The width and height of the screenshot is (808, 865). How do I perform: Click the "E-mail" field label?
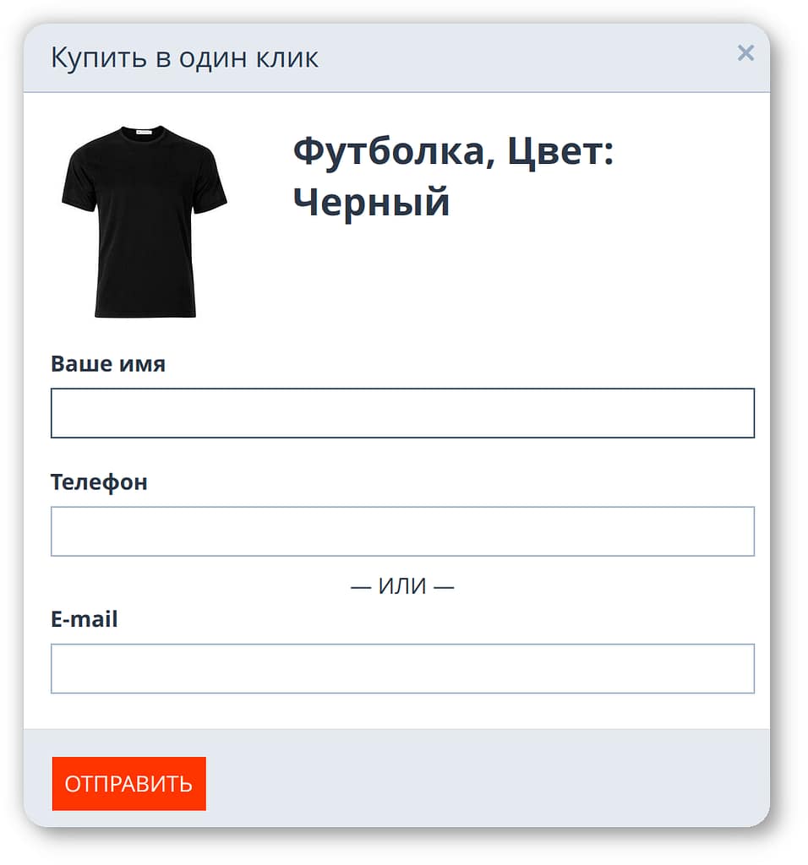(84, 619)
